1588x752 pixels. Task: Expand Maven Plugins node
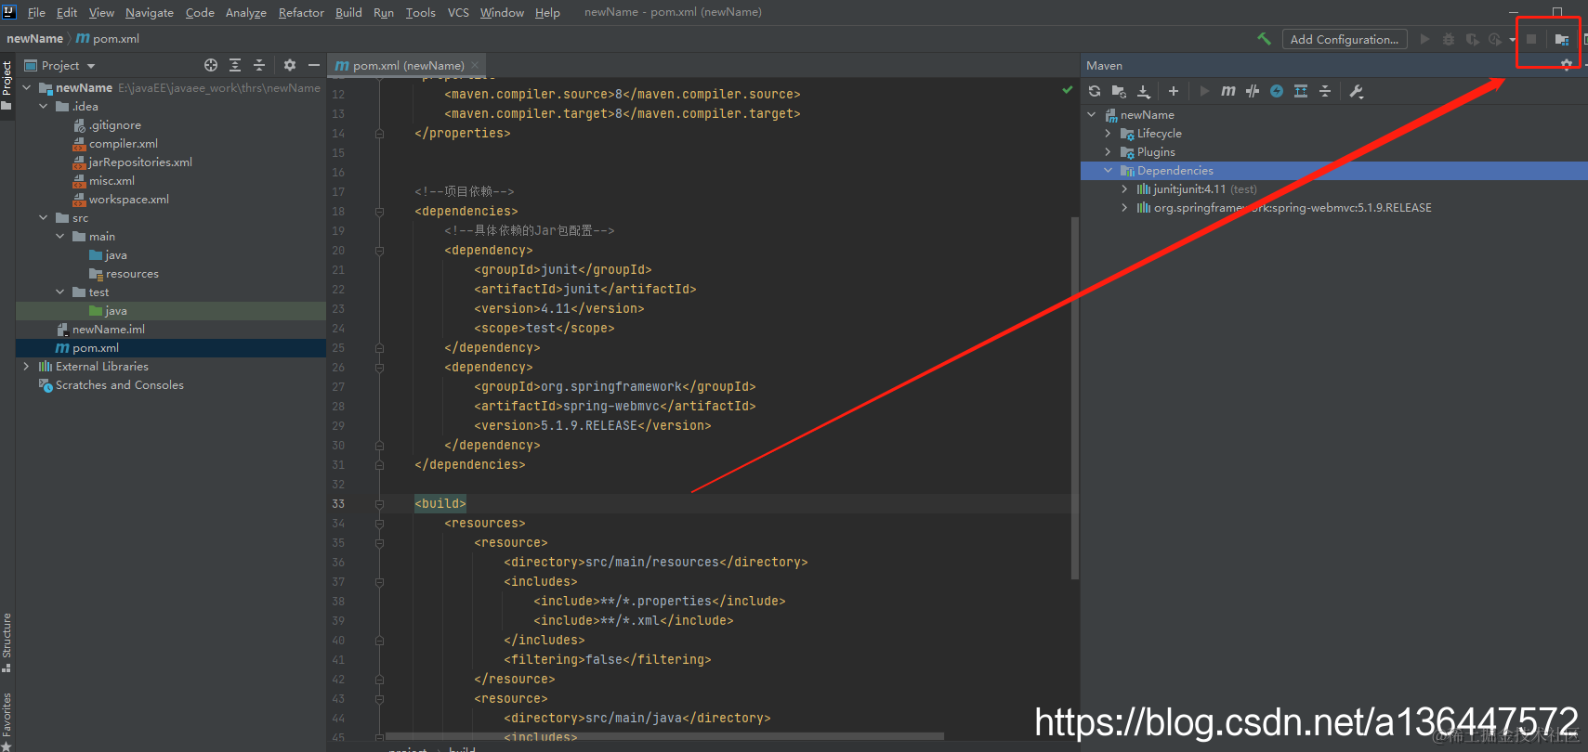tap(1108, 151)
